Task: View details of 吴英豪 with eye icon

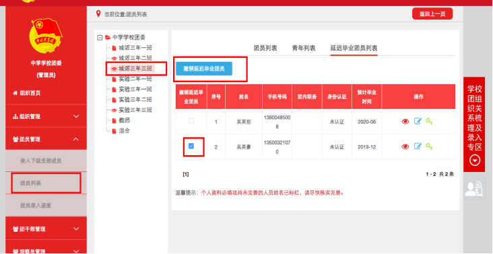Action: 405,146
